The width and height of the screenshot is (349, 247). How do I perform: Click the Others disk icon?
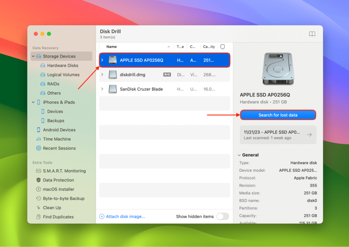pyautogui.click(x=43, y=93)
